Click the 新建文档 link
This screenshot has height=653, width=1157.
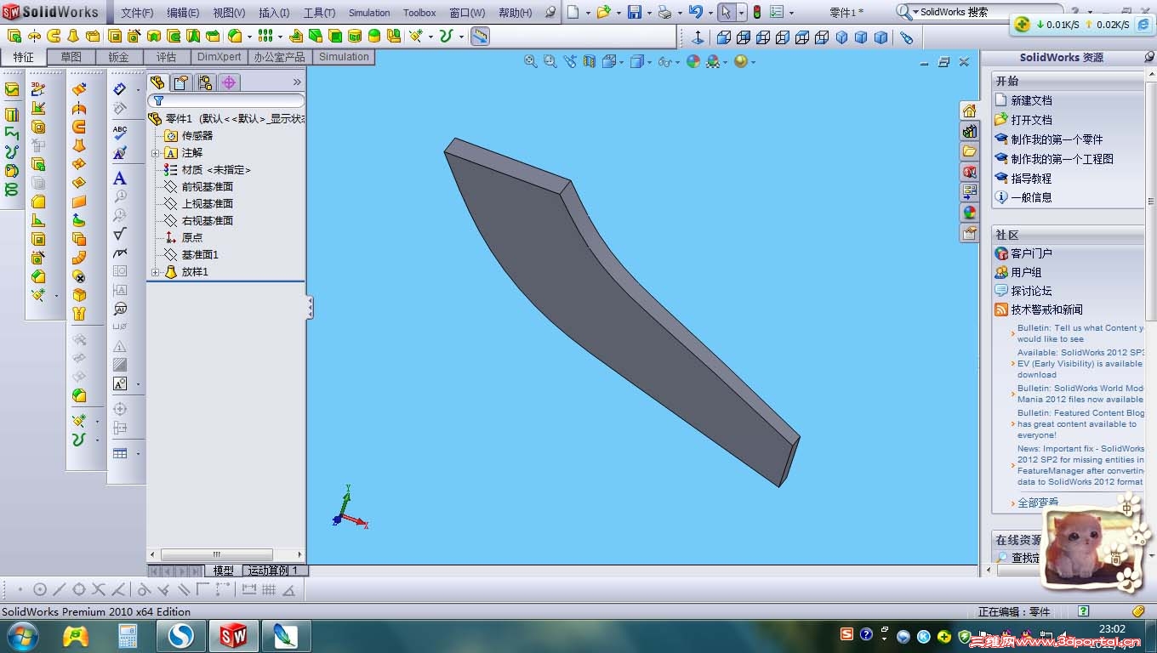tap(1031, 100)
